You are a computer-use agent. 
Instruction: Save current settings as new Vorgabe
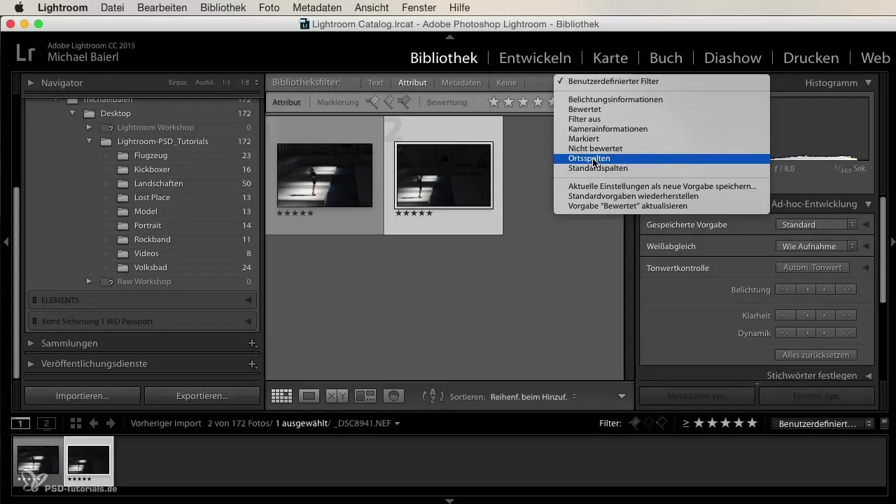coord(661,186)
